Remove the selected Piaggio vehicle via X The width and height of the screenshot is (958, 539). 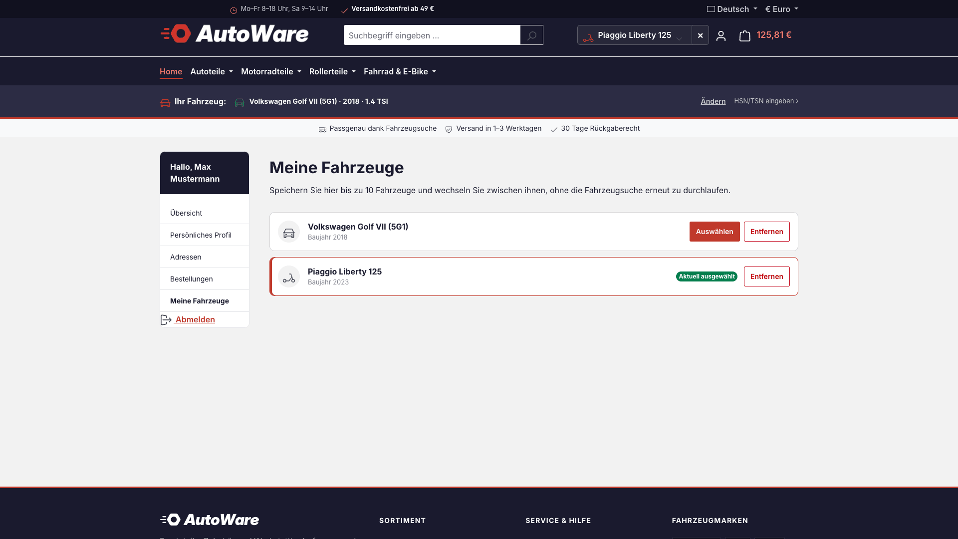click(700, 35)
